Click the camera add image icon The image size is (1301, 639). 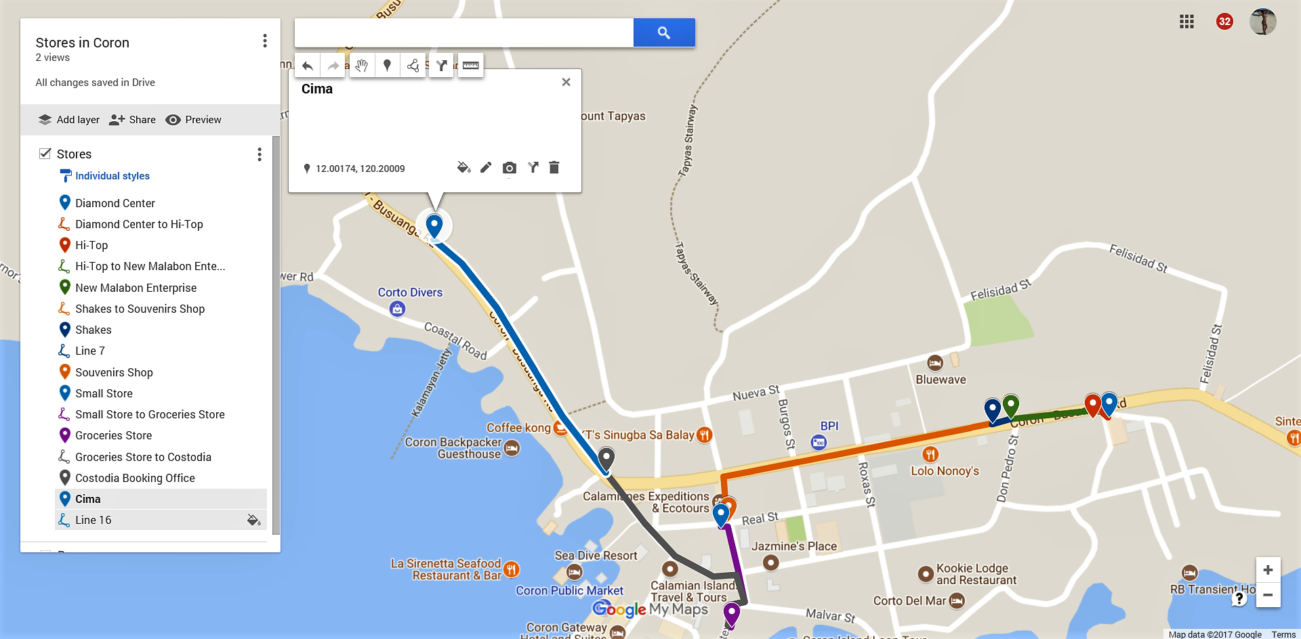[510, 168]
